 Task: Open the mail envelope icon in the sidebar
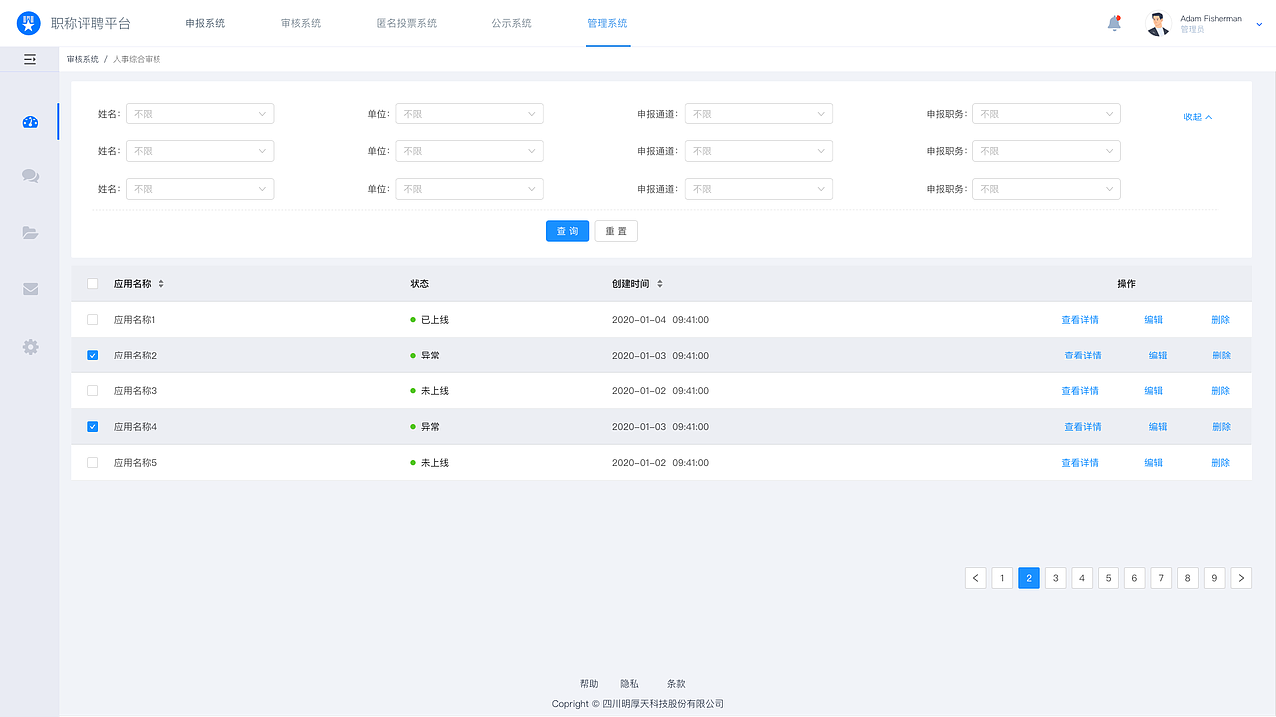pos(30,288)
